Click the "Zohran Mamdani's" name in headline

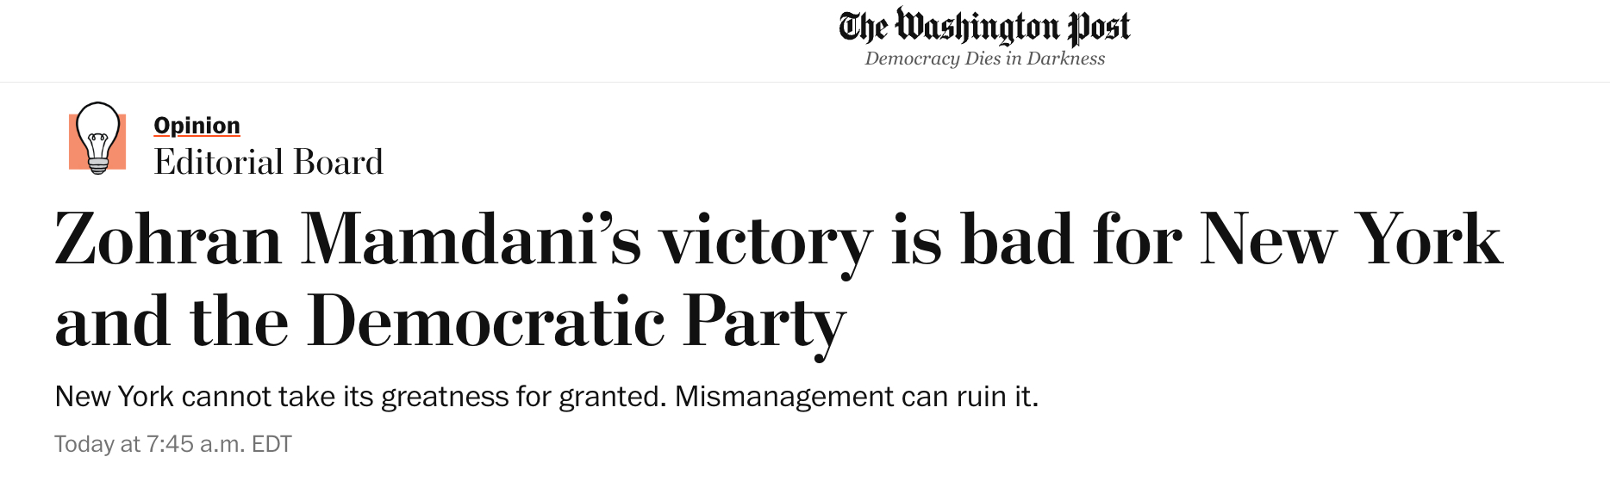pyautogui.click(x=347, y=240)
